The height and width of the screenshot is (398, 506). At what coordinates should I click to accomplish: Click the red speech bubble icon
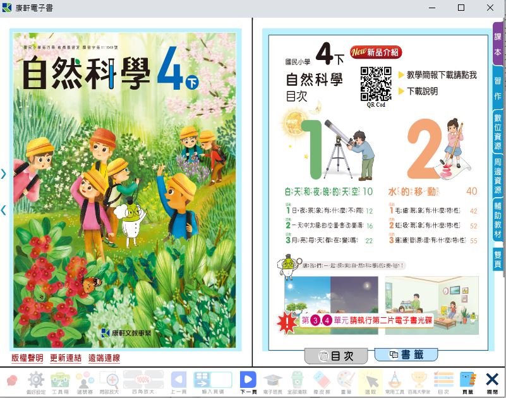point(12,381)
